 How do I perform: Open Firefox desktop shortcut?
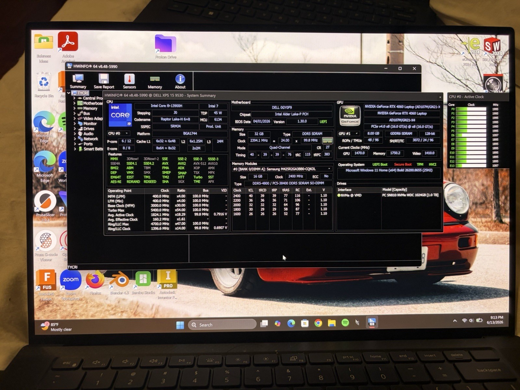click(x=95, y=283)
